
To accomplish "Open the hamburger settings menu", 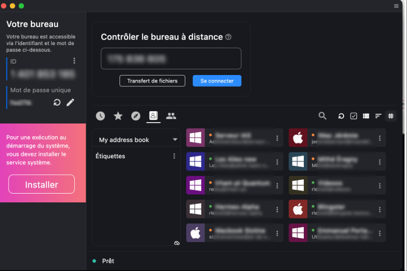I will click(396, 6).
